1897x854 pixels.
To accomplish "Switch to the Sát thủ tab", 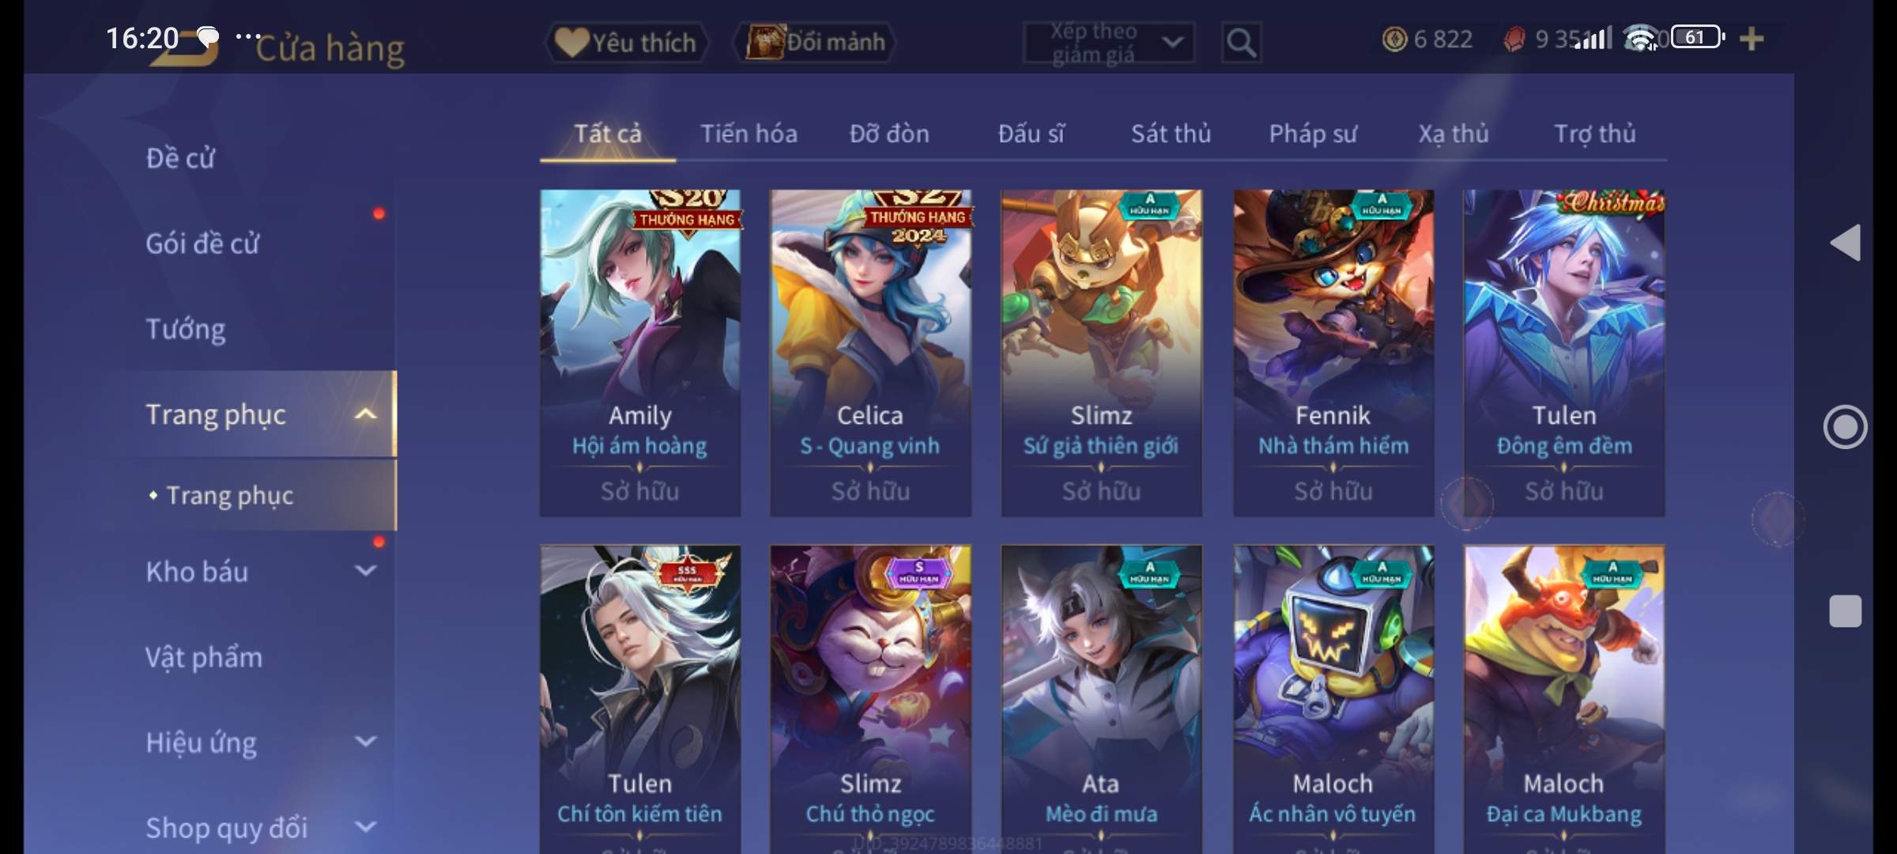I will (x=1171, y=134).
